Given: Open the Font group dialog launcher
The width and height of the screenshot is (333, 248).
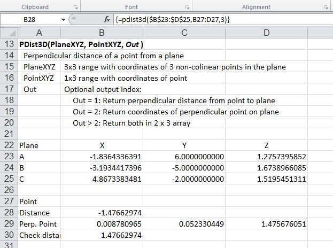Looking at the screenshot, I should [186, 7].
